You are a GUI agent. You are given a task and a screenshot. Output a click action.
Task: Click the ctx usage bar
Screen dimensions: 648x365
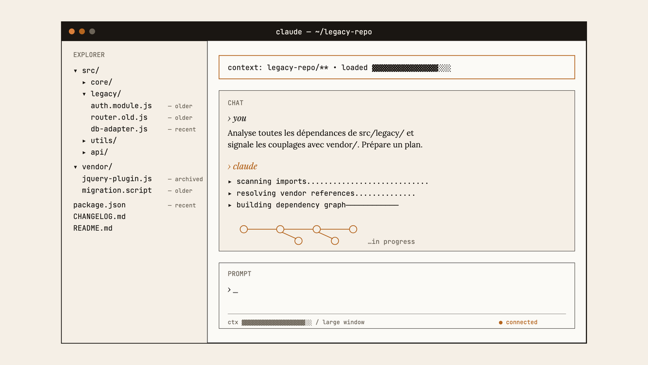(x=276, y=322)
